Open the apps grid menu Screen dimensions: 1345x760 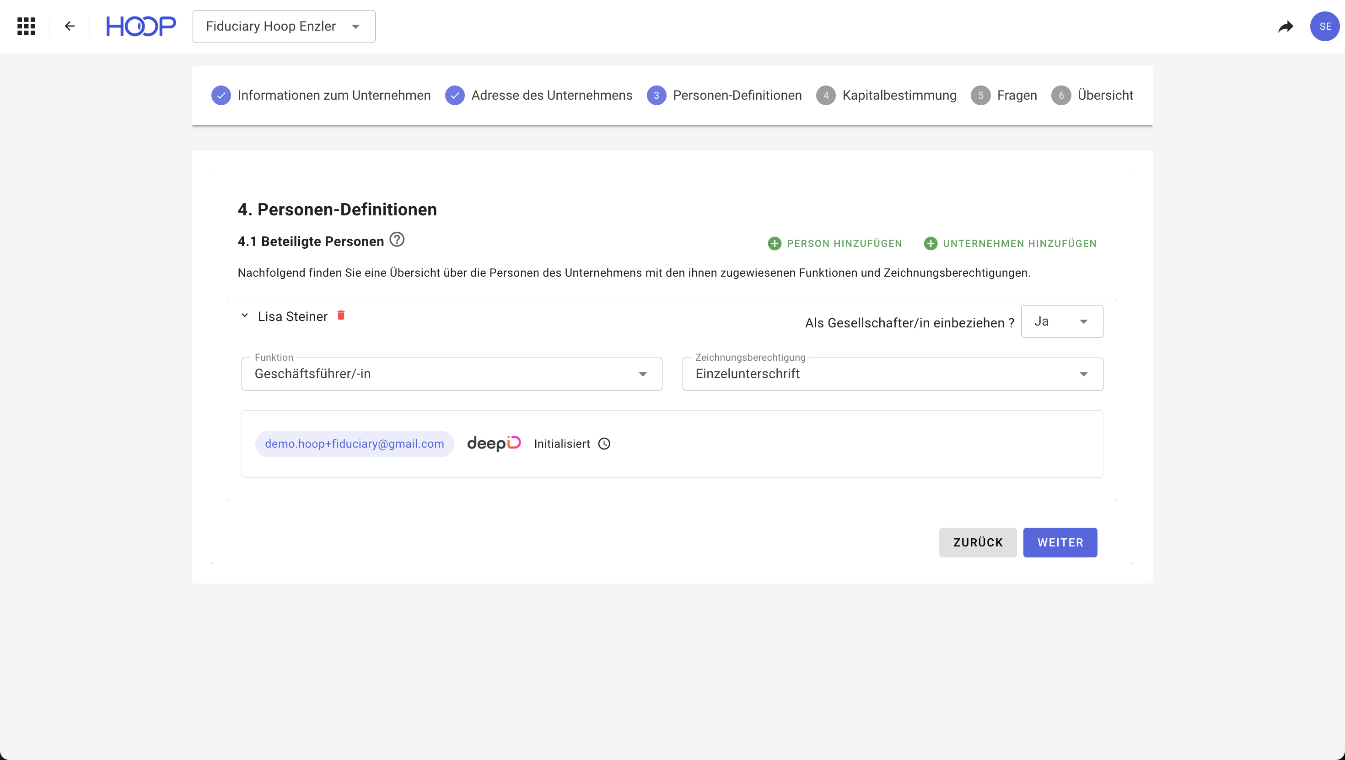26,26
